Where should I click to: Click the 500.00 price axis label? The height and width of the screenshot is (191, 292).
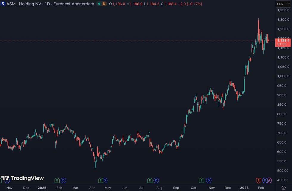[282, 171]
